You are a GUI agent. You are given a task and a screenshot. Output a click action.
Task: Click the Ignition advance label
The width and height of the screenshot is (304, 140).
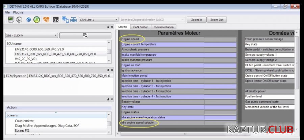click(131, 71)
